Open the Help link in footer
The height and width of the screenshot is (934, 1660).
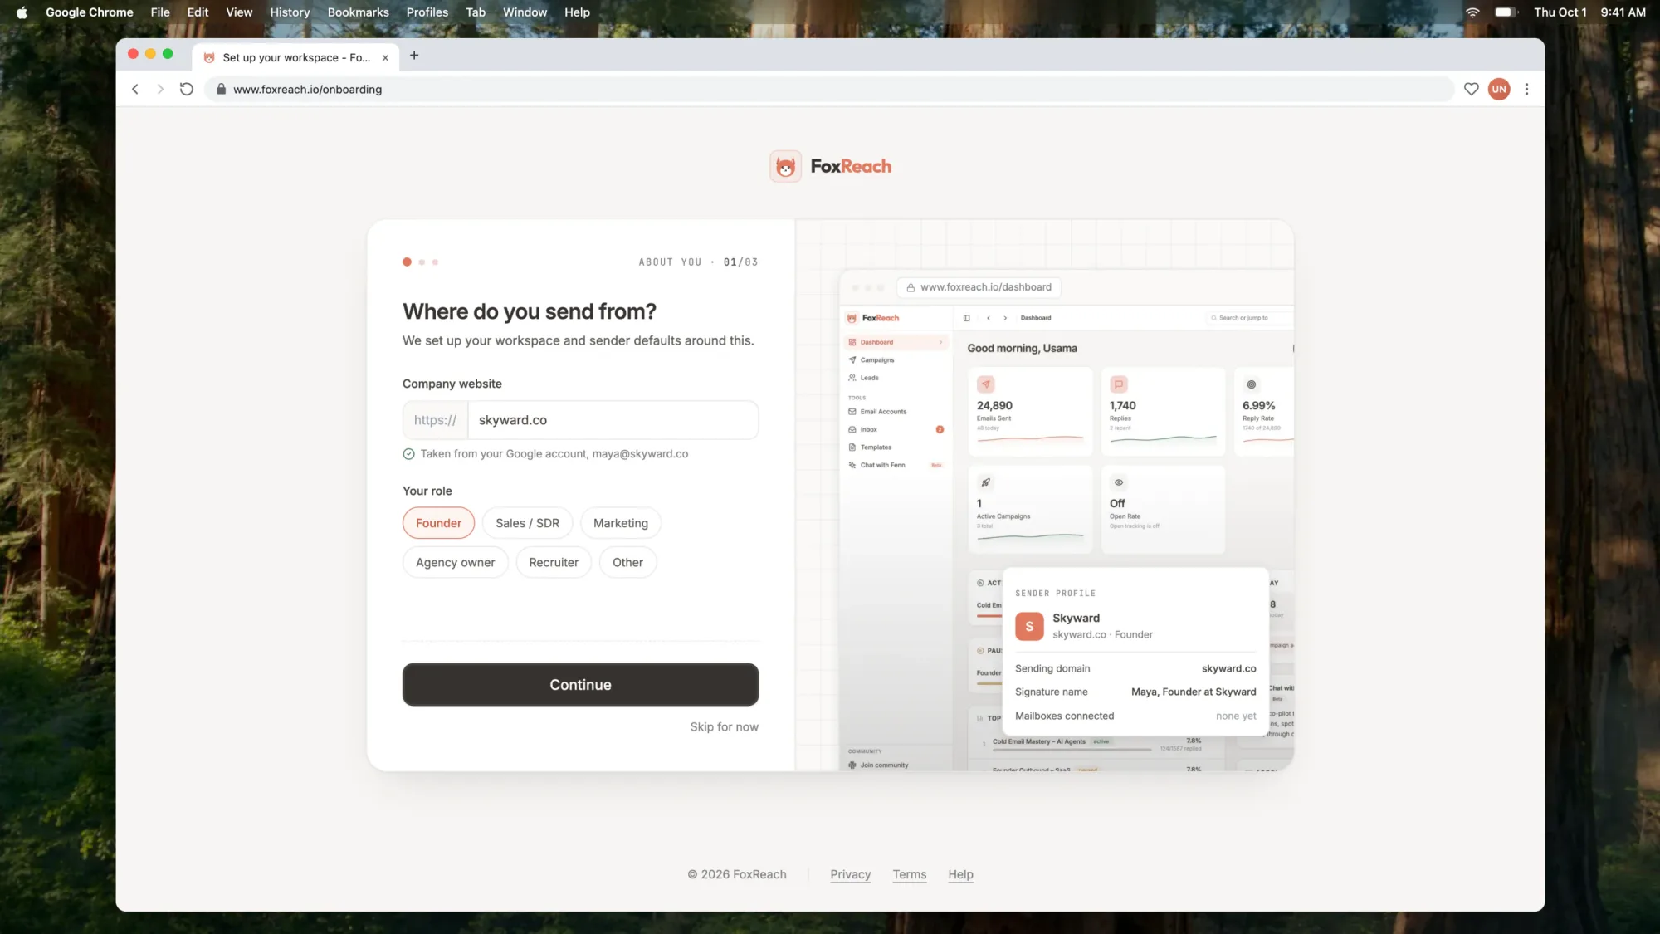(x=960, y=874)
